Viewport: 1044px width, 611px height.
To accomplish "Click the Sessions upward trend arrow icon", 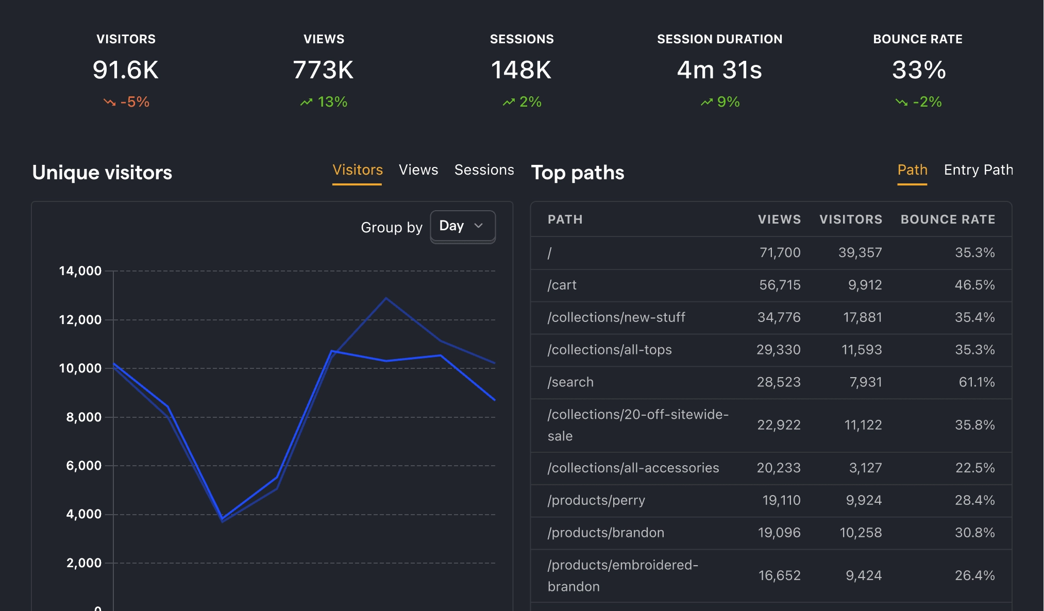I will pos(509,102).
